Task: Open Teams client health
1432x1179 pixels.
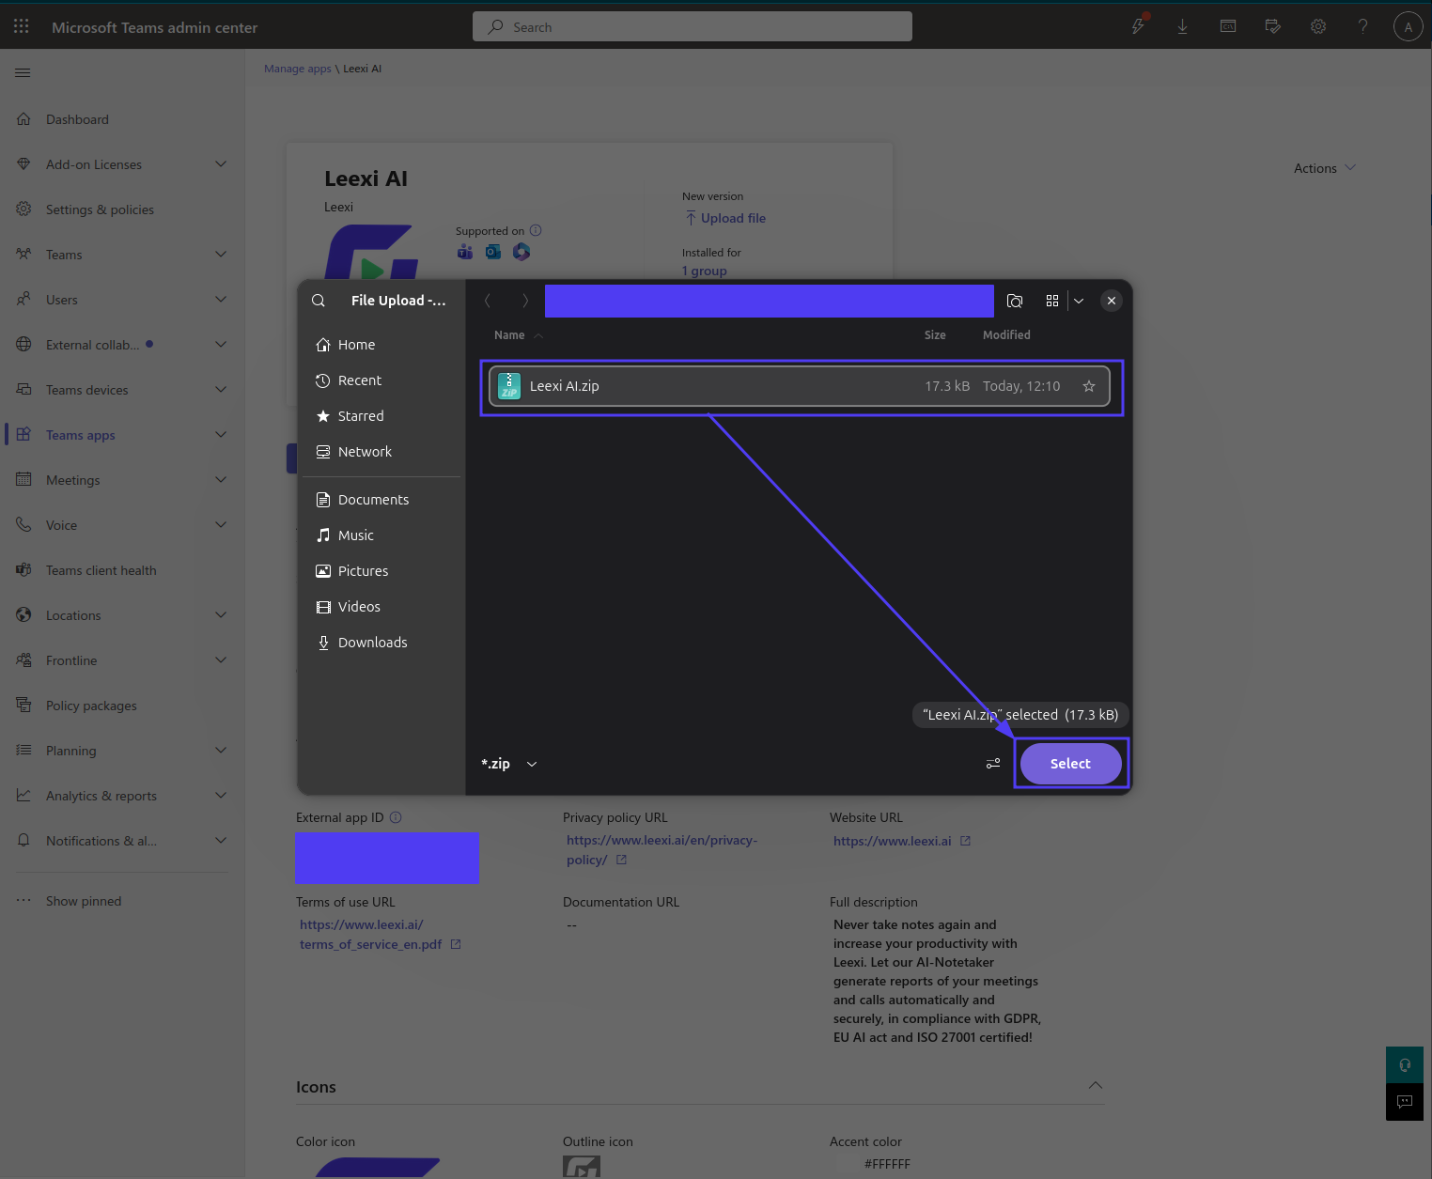Action: pos(101,570)
